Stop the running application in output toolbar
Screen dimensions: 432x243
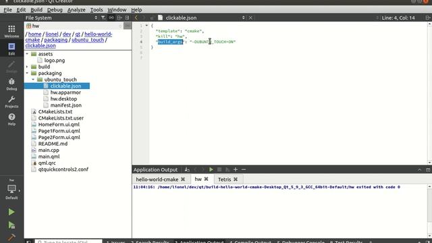coord(219,169)
